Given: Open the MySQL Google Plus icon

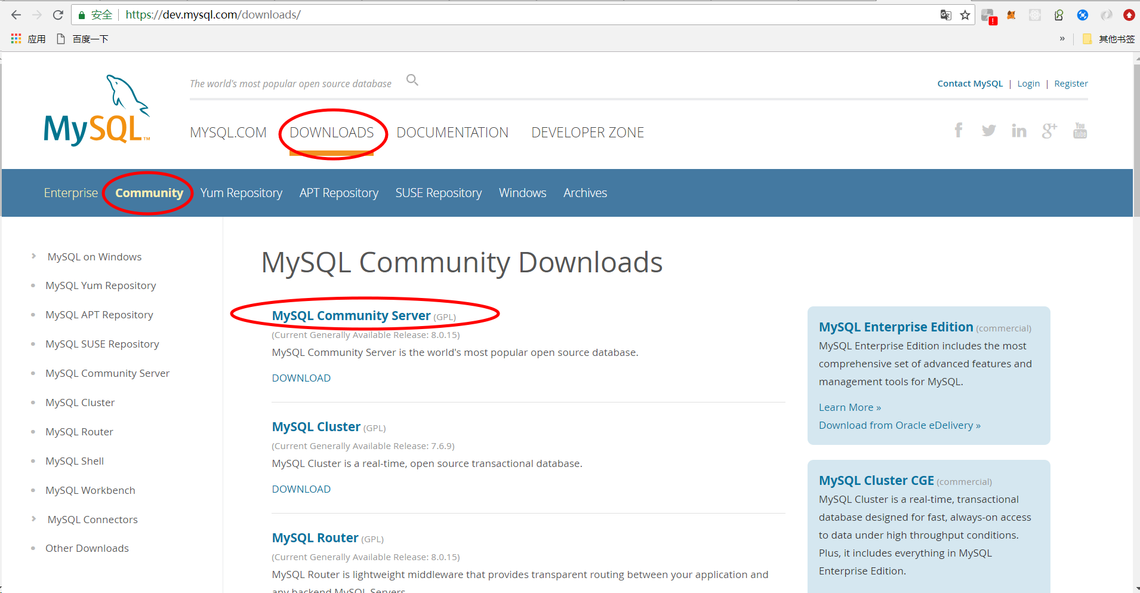Looking at the screenshot, I should point(1049,130).
